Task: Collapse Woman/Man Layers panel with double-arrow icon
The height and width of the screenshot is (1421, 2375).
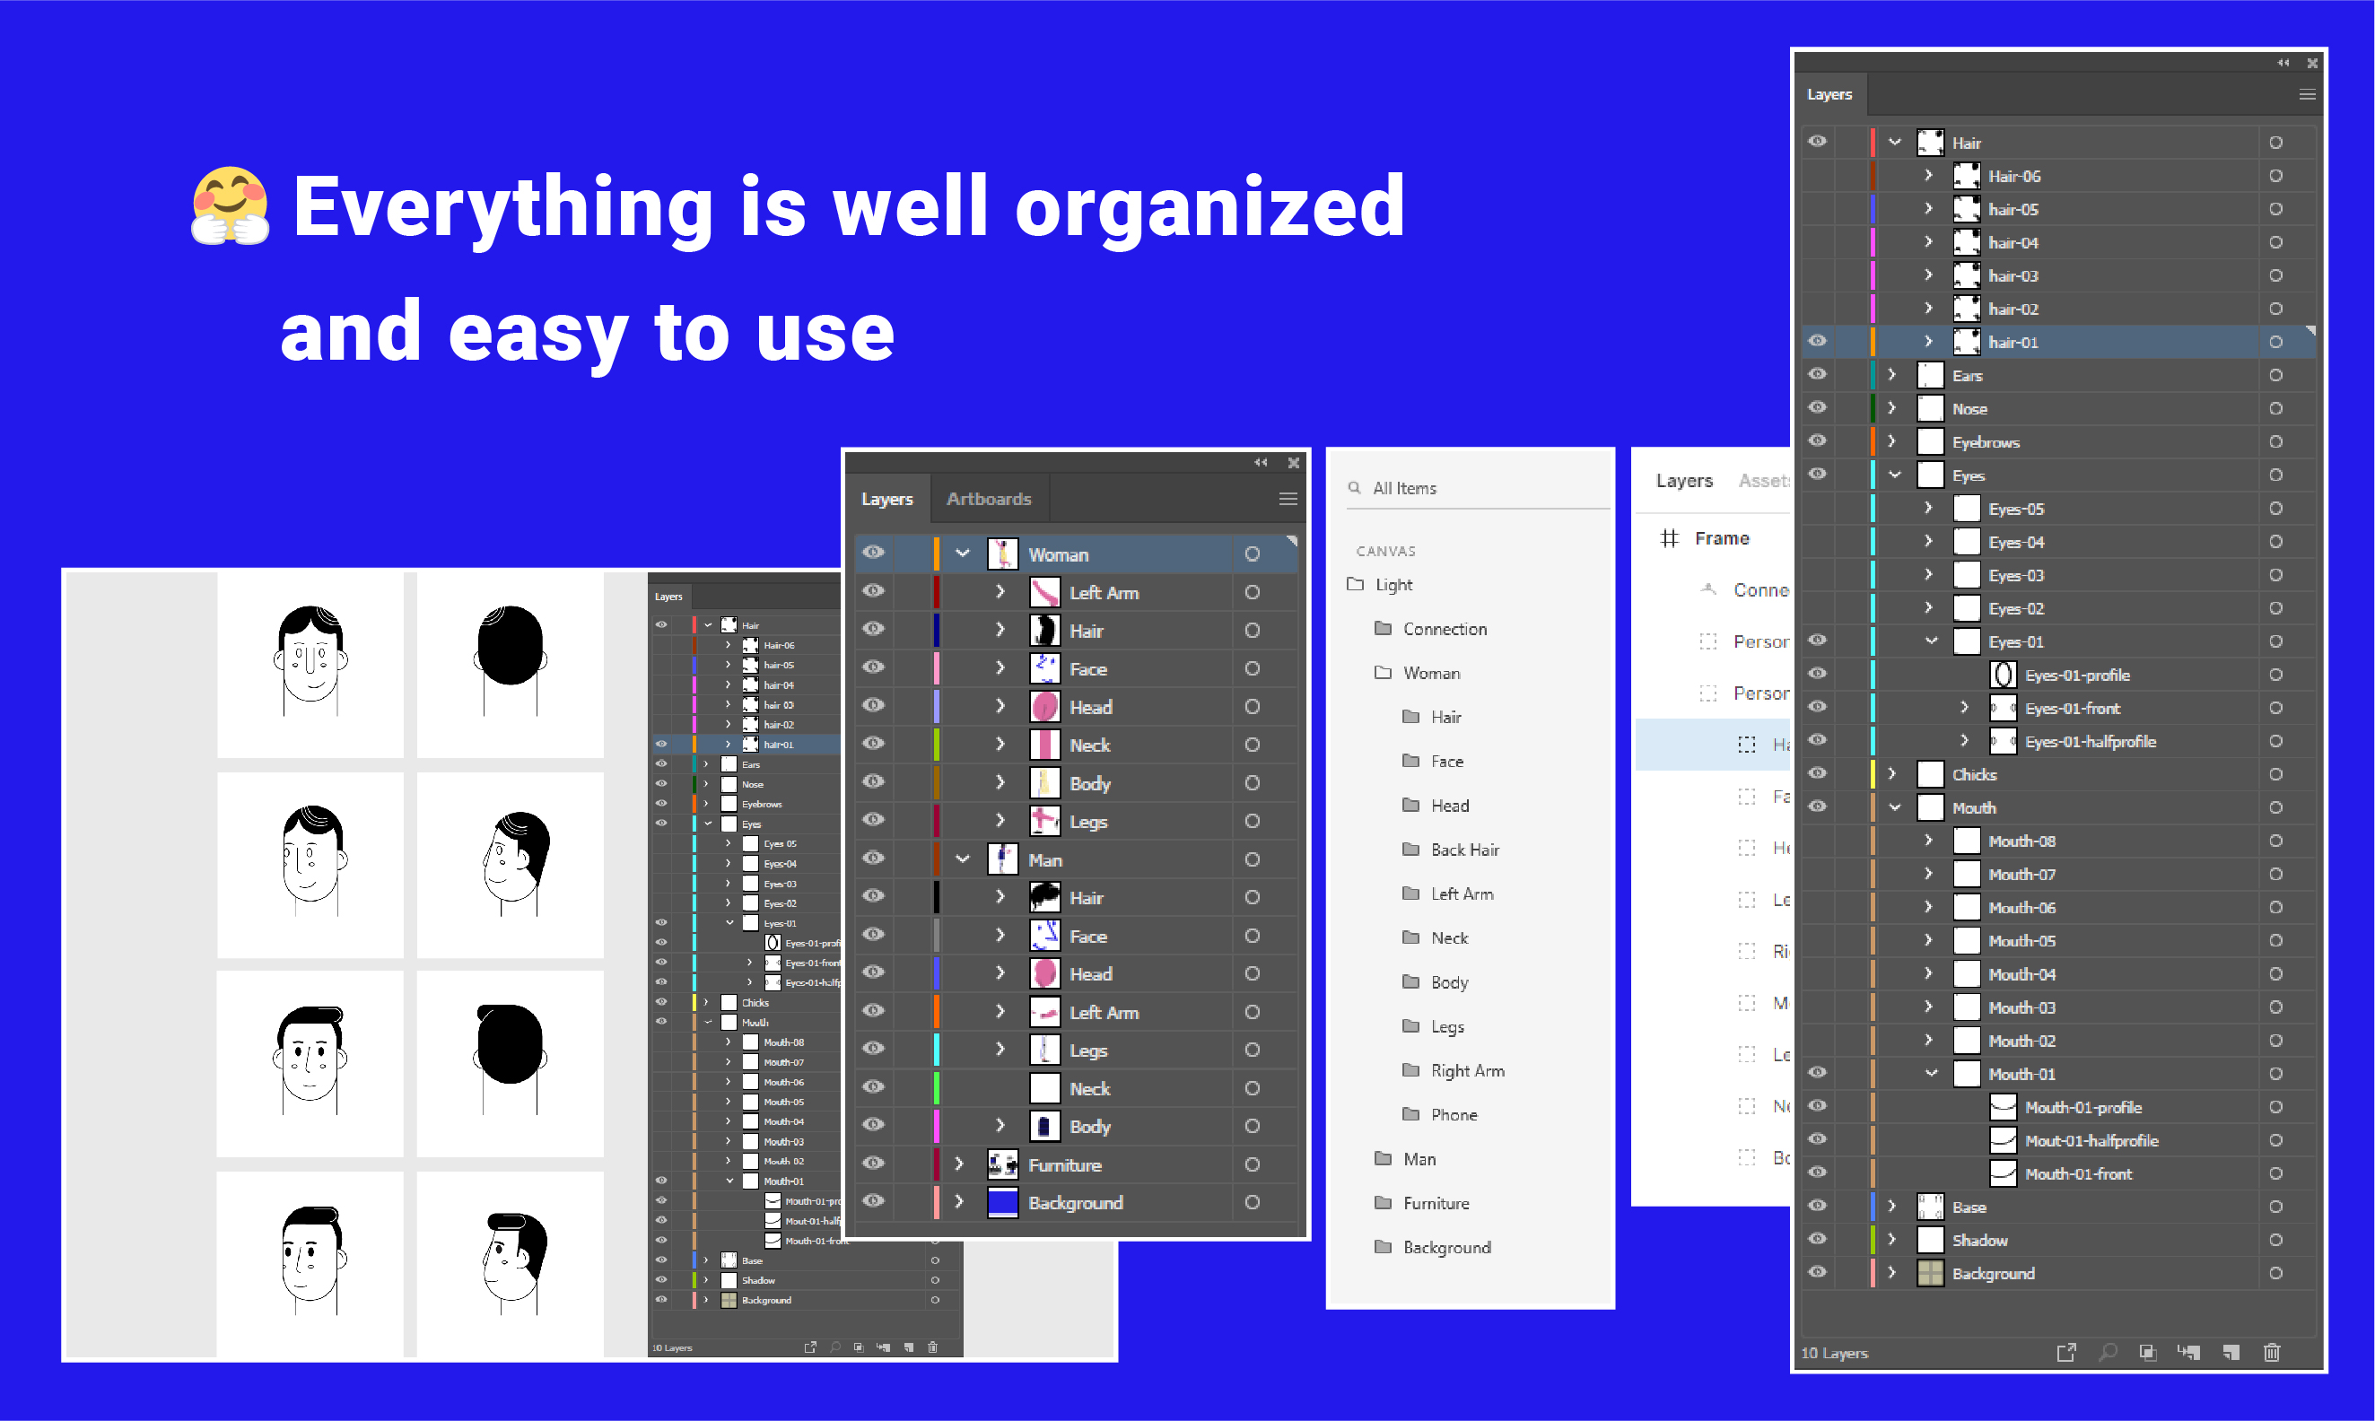Action: [x=1262, y=463]
